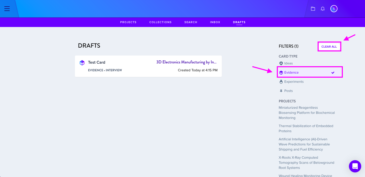Viewport: 365px width, 177px height.
Task: Filter by Thermal Stabilization of Embedded Proteins
Action: [x=306, y=128]
